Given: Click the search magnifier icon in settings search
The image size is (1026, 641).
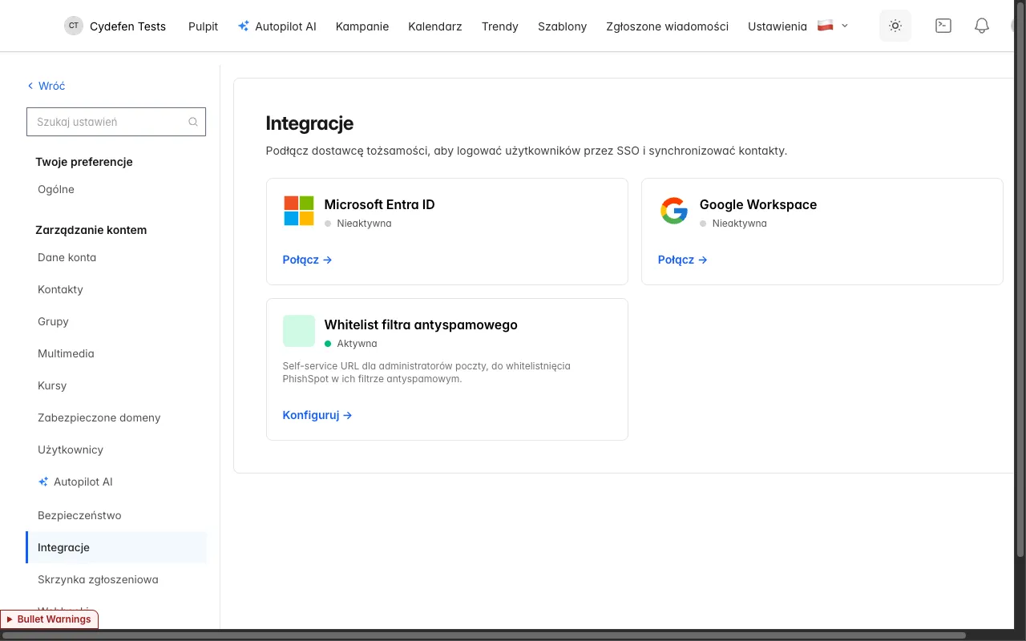Looking at the screenshot, I should click(x=193, y=122).
